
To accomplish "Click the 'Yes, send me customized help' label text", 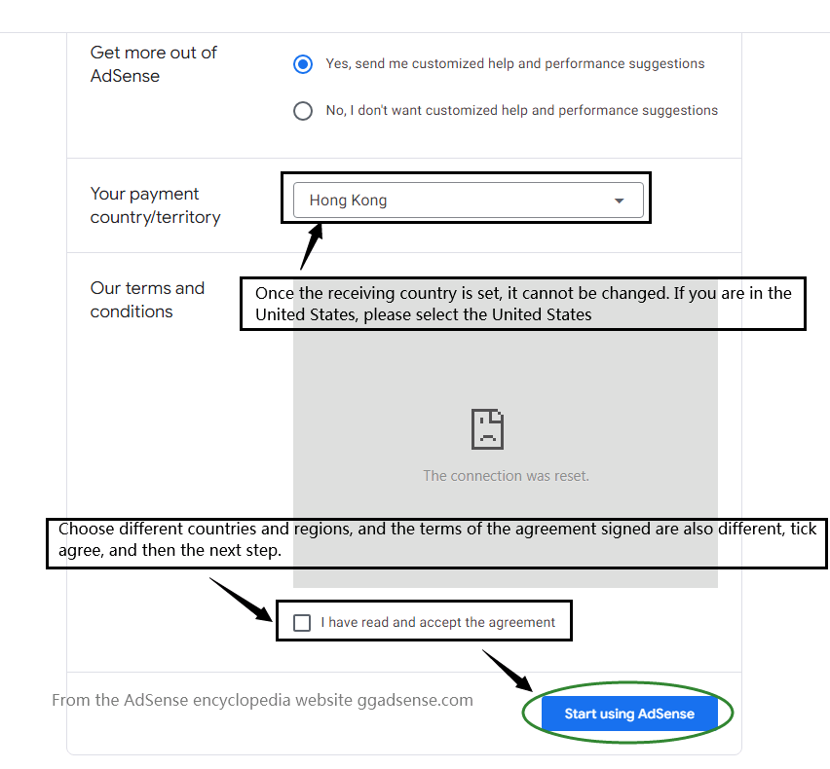I will tap(515, 64).
